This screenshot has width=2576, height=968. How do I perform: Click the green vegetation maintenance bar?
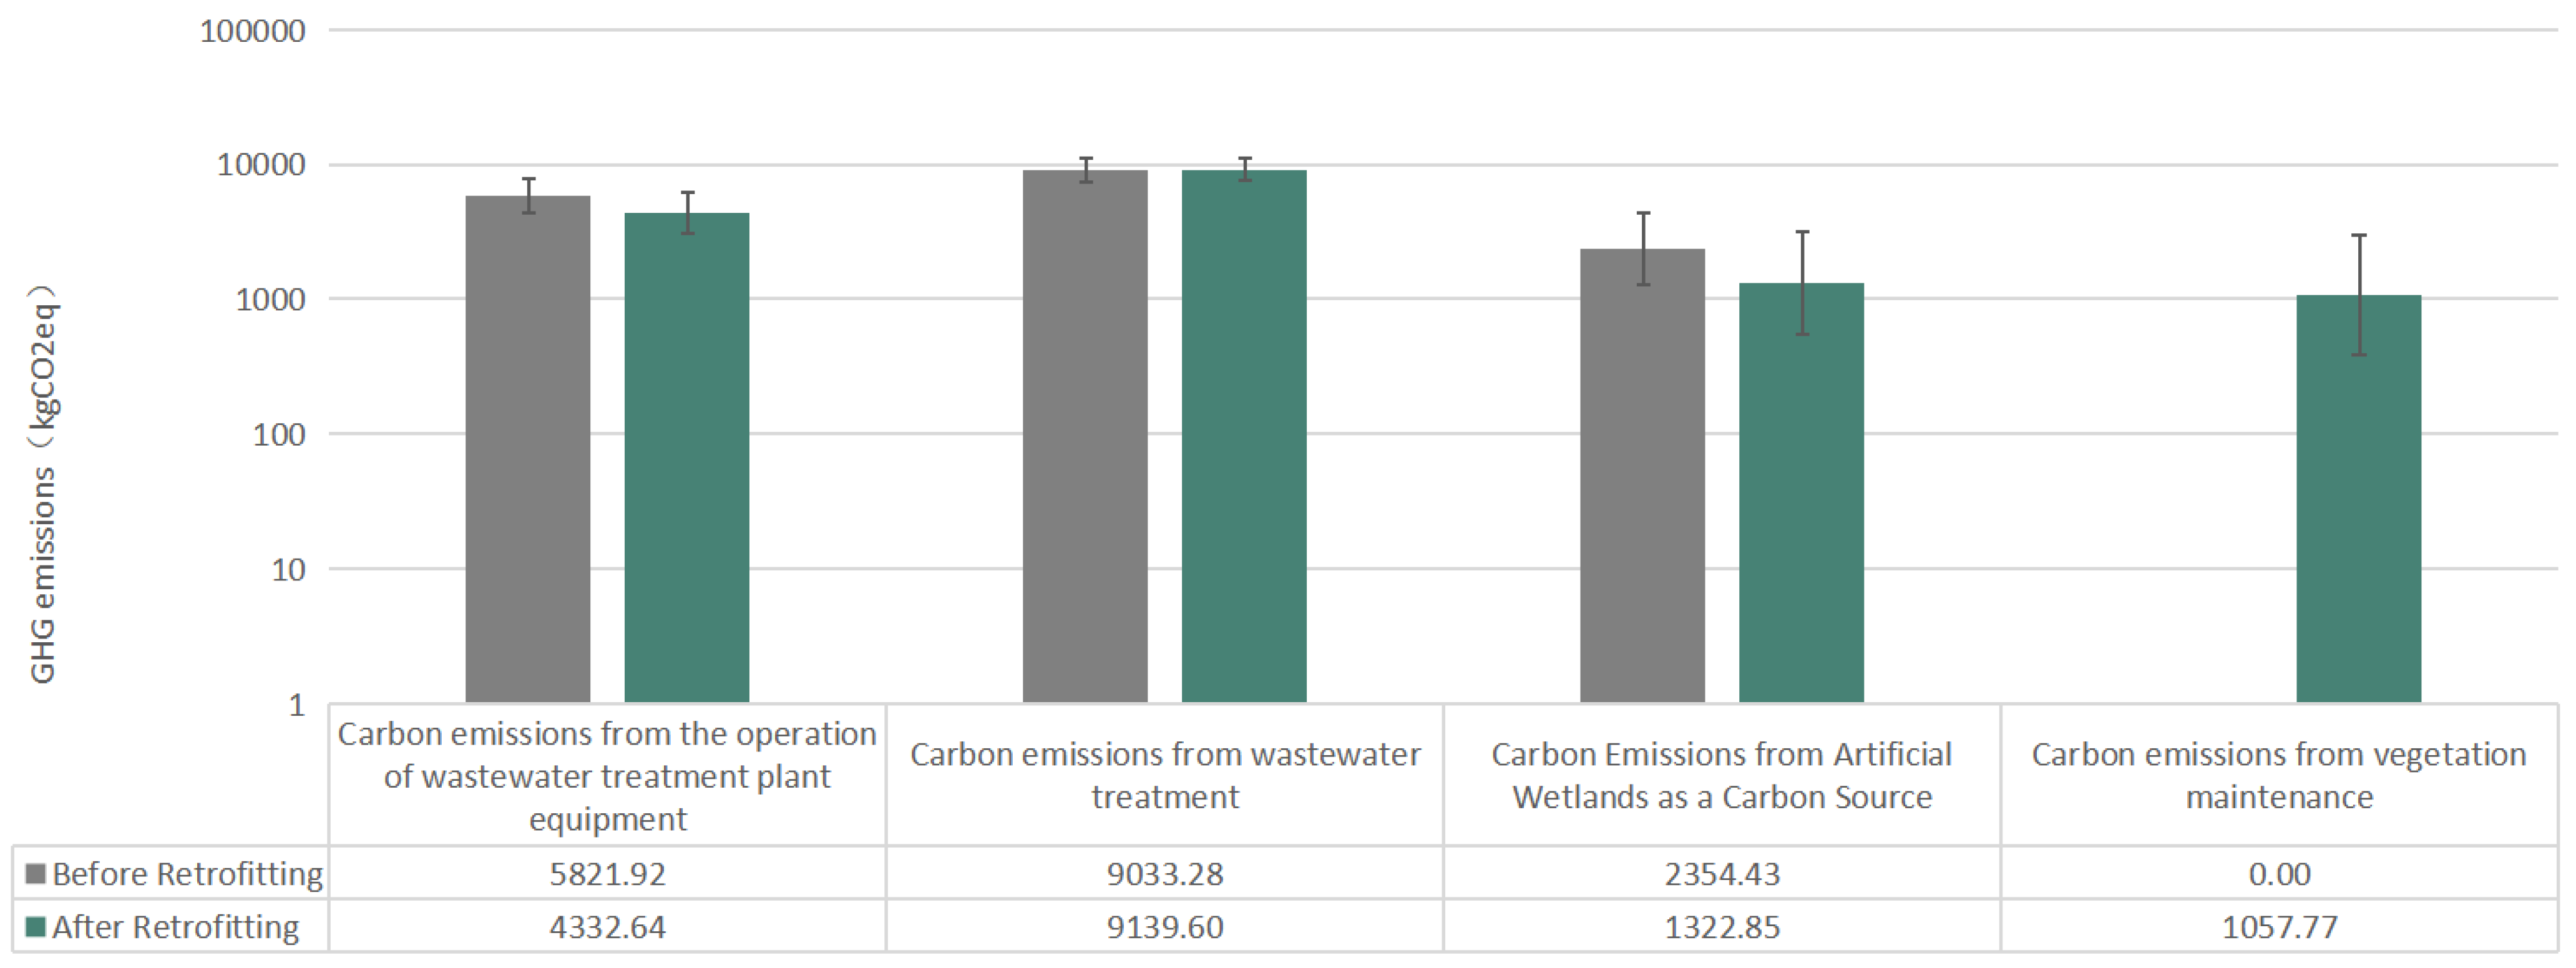[x=2358, y=499]
